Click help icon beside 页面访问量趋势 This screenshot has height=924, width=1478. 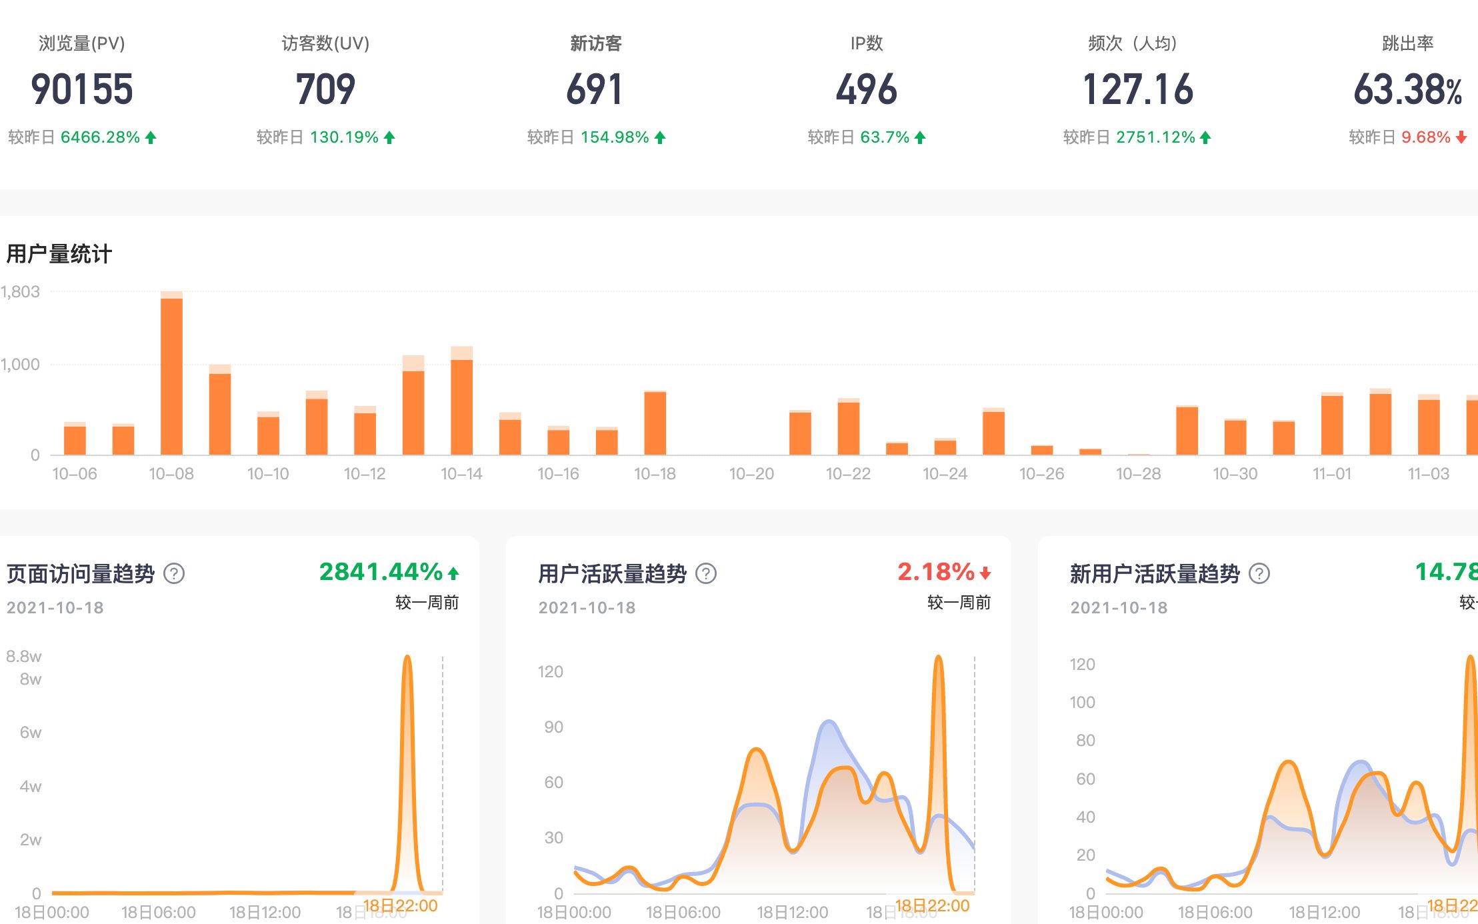(x=174, y=573)
